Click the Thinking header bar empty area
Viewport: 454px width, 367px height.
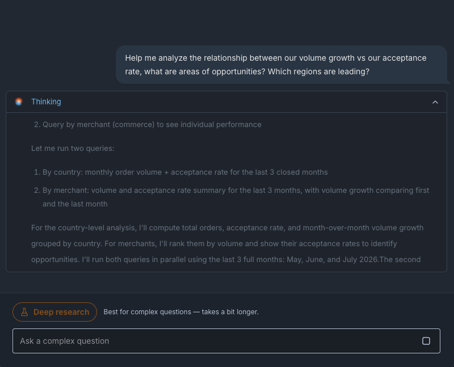[x=246, y=102]
